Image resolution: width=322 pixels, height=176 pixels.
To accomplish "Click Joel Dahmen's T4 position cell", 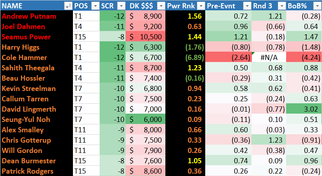I will [x=86, y=27].
